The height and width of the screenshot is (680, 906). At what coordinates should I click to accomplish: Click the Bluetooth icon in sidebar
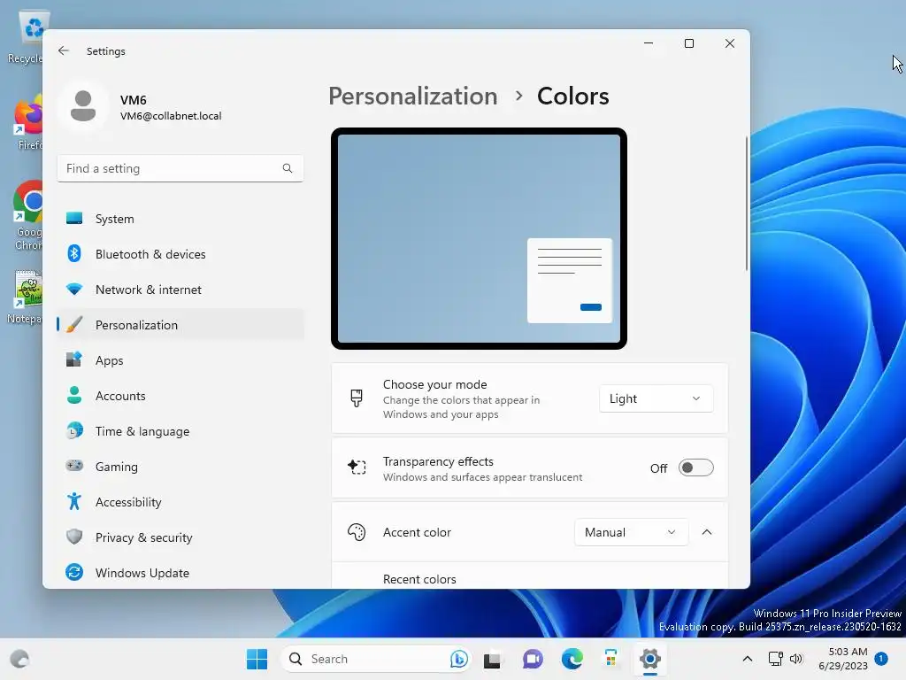(x=74, y=253)
